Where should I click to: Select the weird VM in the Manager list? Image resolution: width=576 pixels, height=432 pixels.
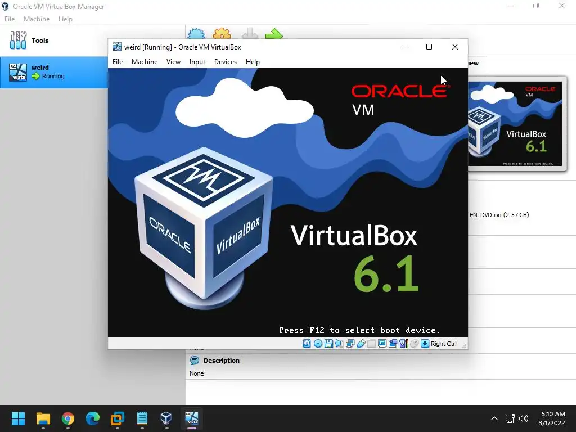[x=55, y=72]
